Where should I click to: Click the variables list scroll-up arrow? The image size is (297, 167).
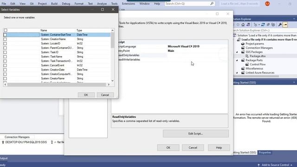click(x=112, y=30)
